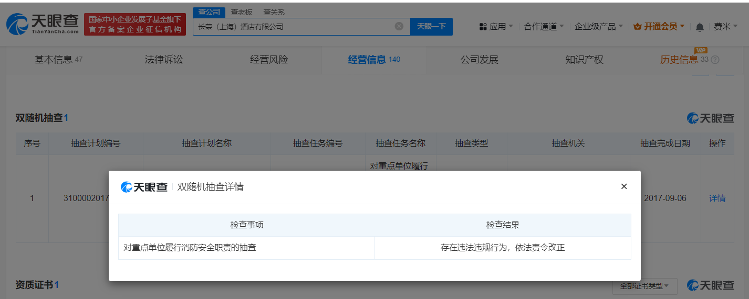Image resolution: width=749 pixels, height=299 pixels.
Task: Switch to the 查关系 search tab
Action: point(274,12)
